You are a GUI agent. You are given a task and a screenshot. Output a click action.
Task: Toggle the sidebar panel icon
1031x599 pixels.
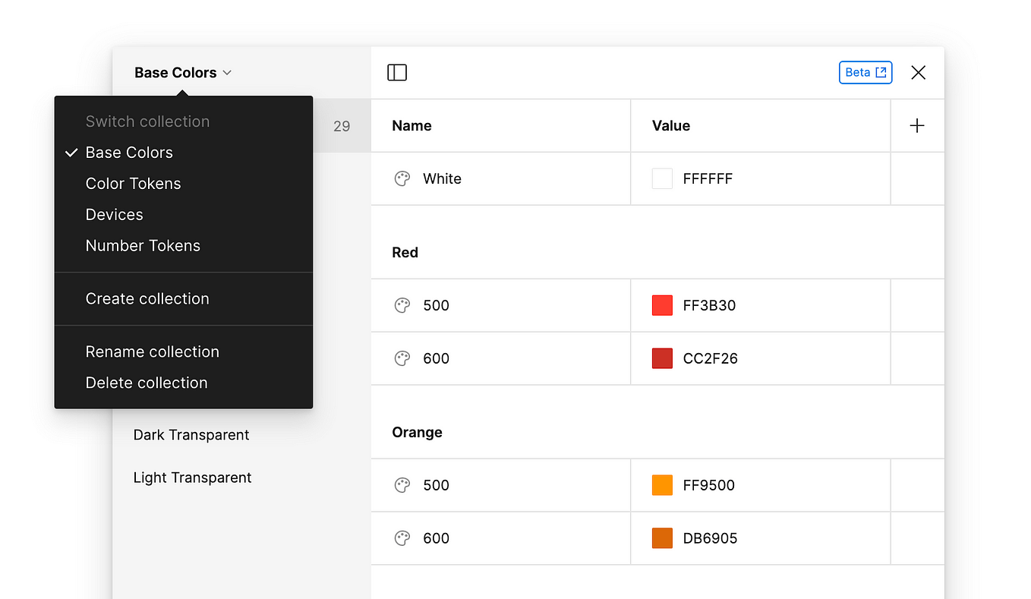click(x=397, y=72)
